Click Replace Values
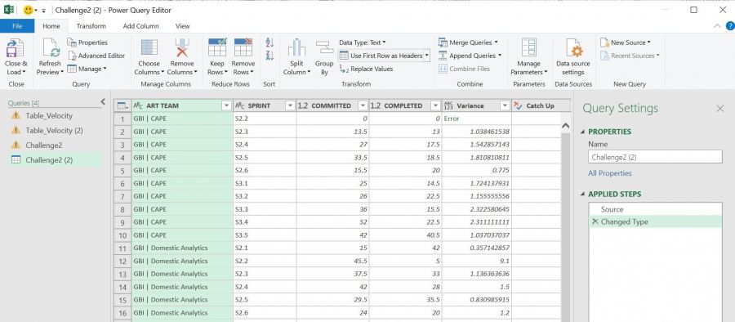The image size is (735, 322). tap(366, 69)
